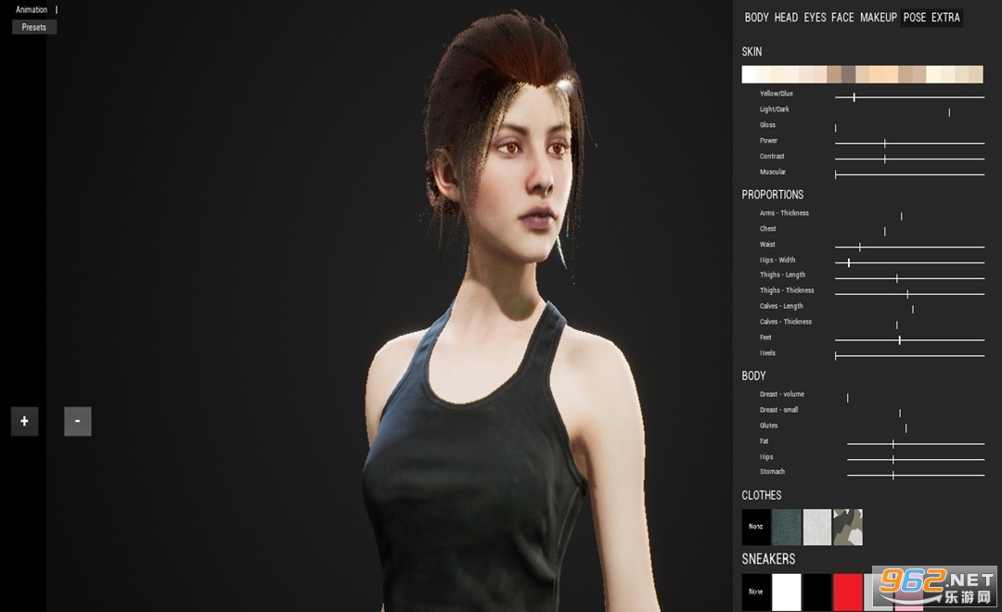Choose the white sneakers swatch

(786, 592)
